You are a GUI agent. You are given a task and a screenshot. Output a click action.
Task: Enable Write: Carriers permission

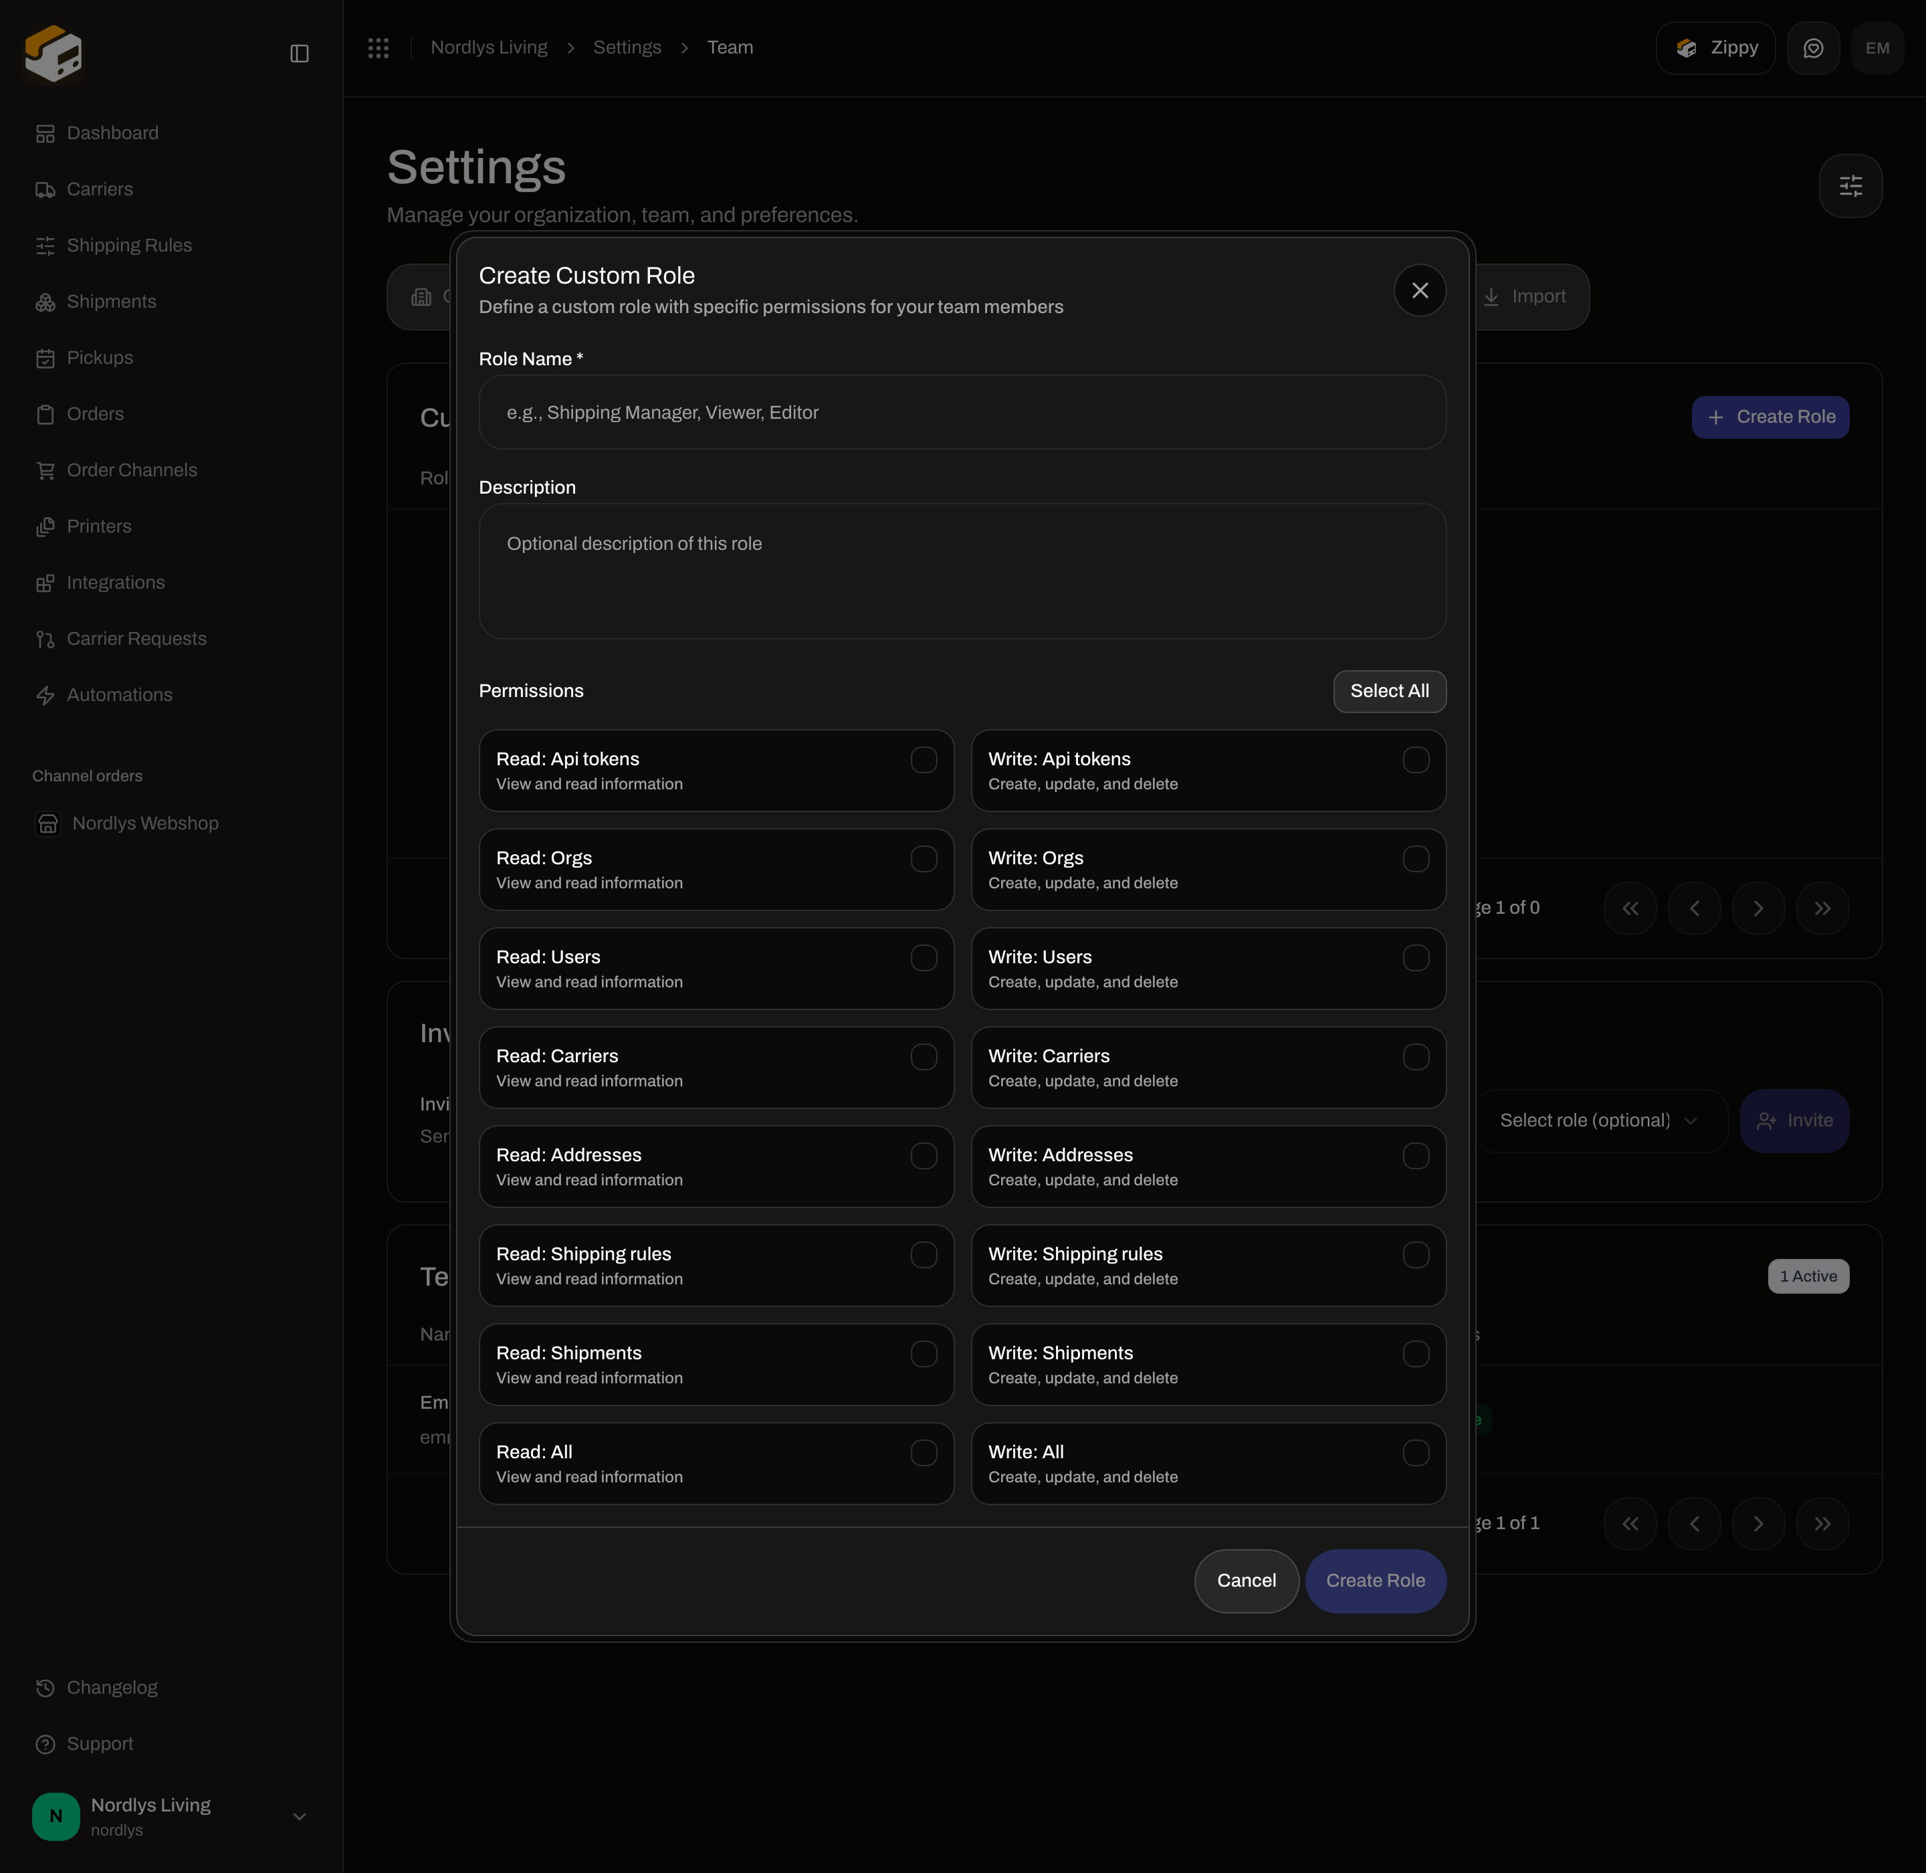click(1416, 1056)
